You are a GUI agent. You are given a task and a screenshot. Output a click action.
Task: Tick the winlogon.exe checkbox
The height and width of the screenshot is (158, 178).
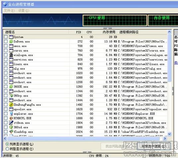(x=6, y=55)
